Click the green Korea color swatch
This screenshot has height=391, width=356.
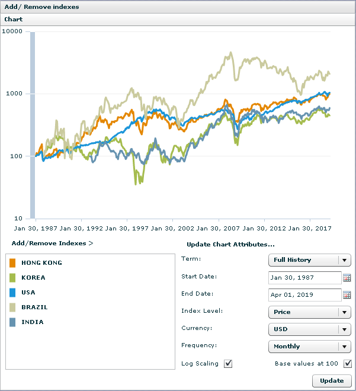(x=13, y=277)
